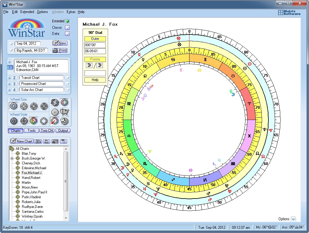This screenshot has width=309, height=233.
Task: Open the Extended menu
Action: 27,12
